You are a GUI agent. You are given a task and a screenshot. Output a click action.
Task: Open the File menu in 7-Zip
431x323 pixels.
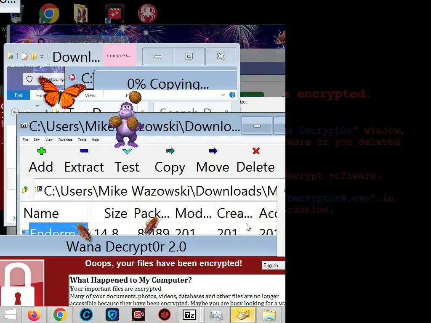(x=25, y=140)
